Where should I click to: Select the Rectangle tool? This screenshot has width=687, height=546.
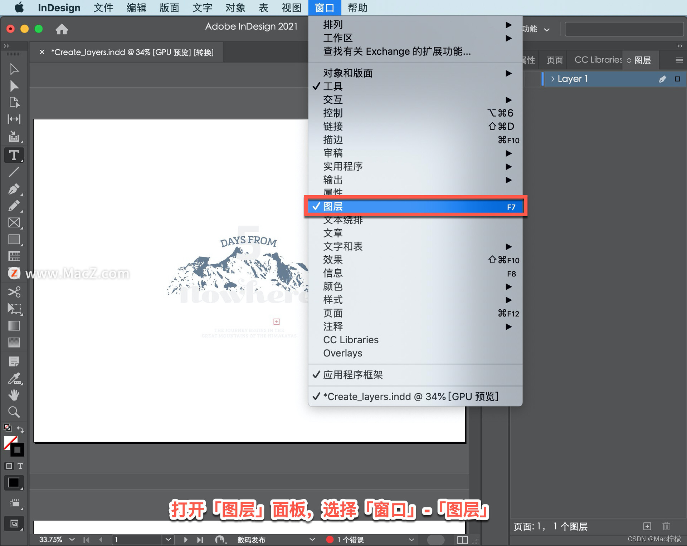[x=14, y=240]
